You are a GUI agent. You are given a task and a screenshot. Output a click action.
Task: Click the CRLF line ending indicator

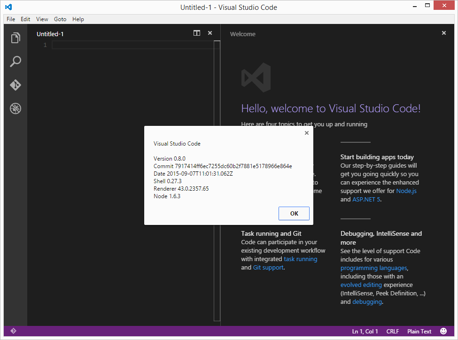(x=392, y=331)
